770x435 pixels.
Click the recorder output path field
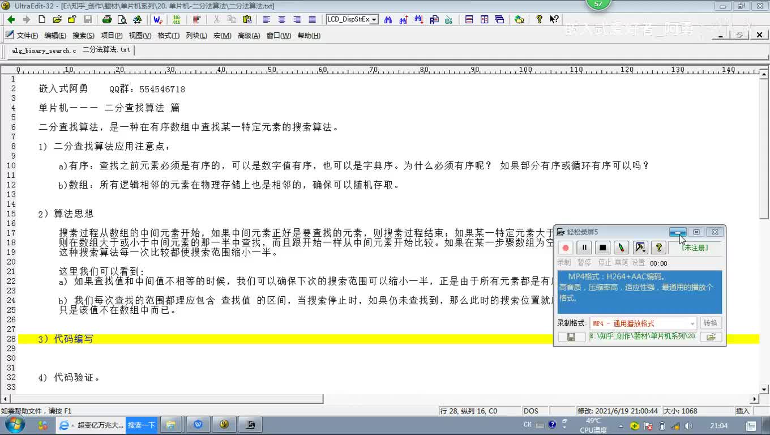[x=643, y=337]
